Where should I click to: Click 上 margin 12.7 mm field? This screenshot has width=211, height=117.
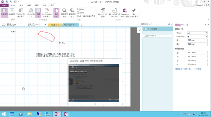coord(197,53)
